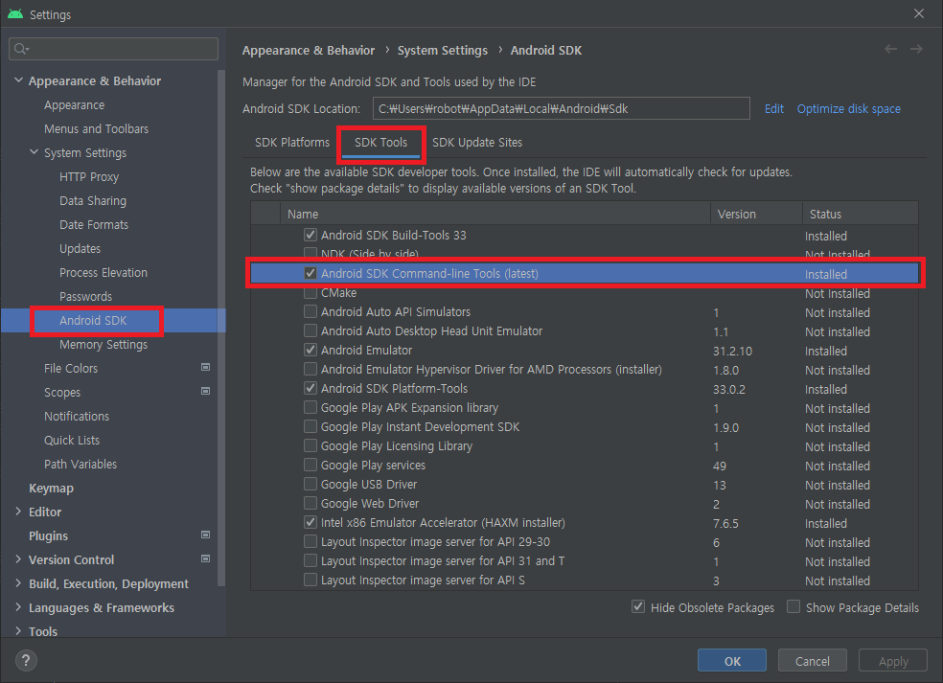Collapse the Appearance & Behavior section

point(18,80)
